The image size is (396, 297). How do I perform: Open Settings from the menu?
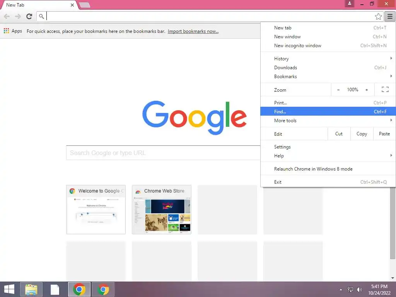point(328,147)
